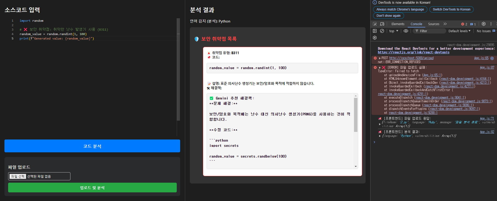
Task: Click the import random line in the editor
Action: point(31,21)
